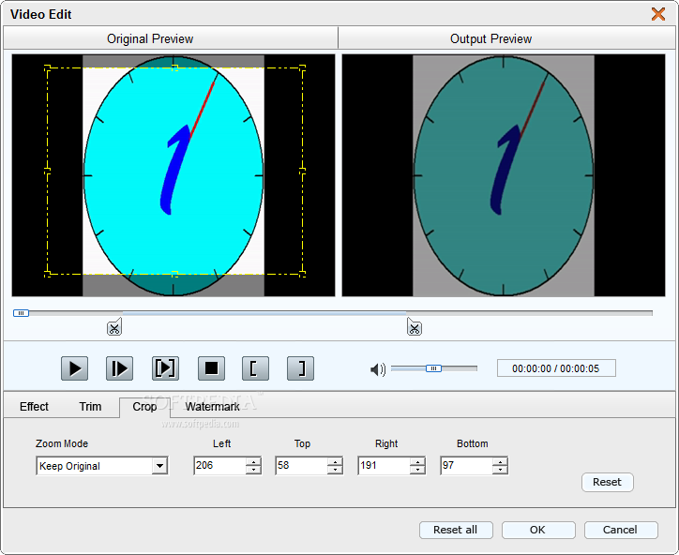The height and width of the screenshot is (555, 679).
Task: Increase the Bottom crop value
Action: [500, 461]
